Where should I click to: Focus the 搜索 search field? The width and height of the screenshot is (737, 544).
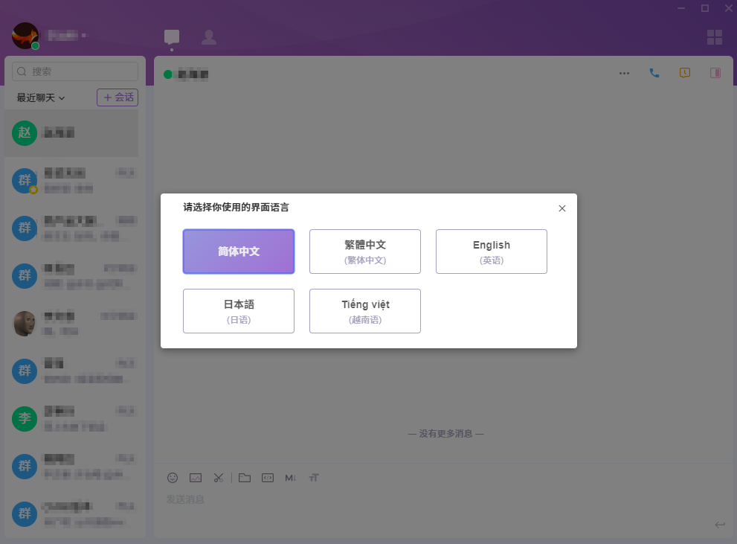coord(75,71)
